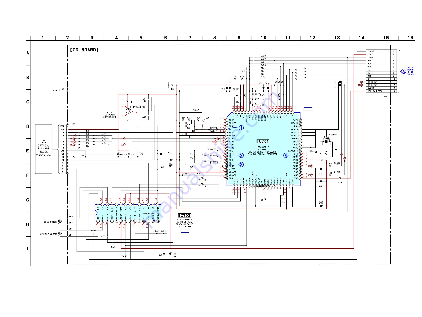
Task: Click the IC702 boxed label
Action: point(185,215)
